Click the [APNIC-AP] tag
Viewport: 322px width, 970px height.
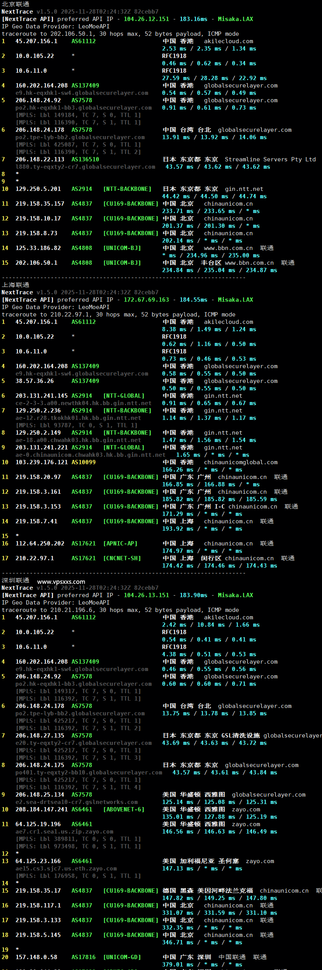click(120, 544)
